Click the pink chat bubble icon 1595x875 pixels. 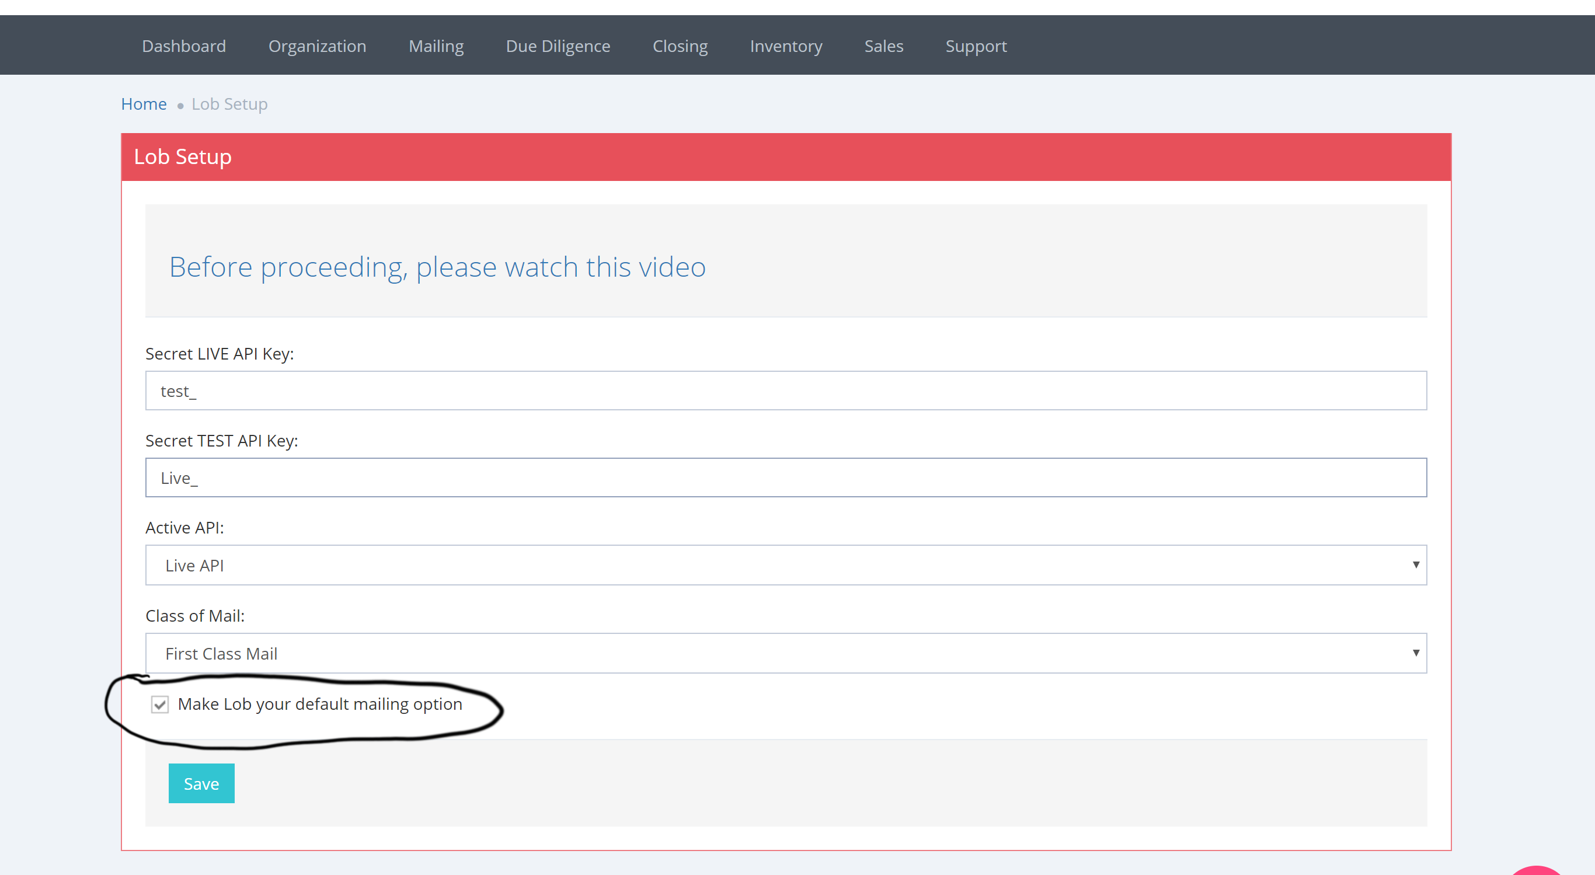point(1537,870)
